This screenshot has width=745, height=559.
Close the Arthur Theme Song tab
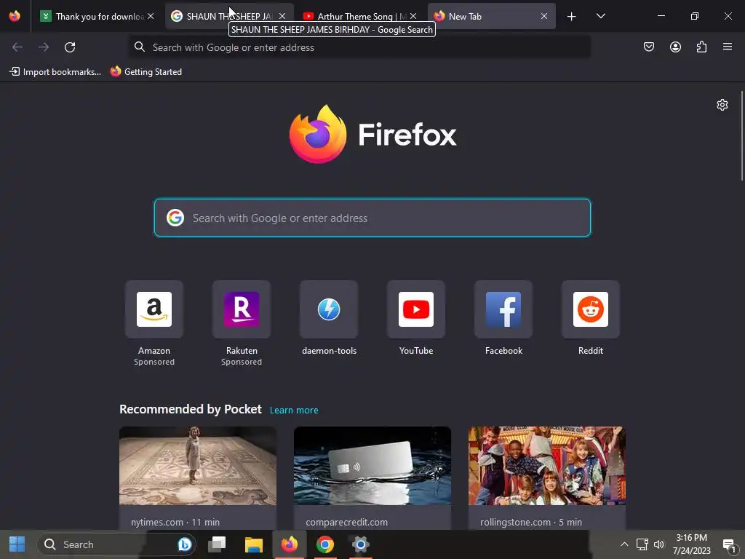[413, 16]
